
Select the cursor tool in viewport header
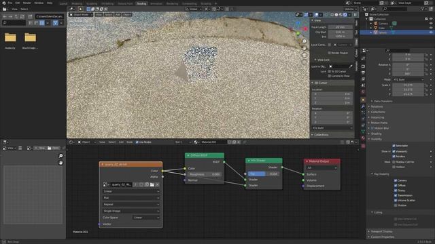point(80,9)
